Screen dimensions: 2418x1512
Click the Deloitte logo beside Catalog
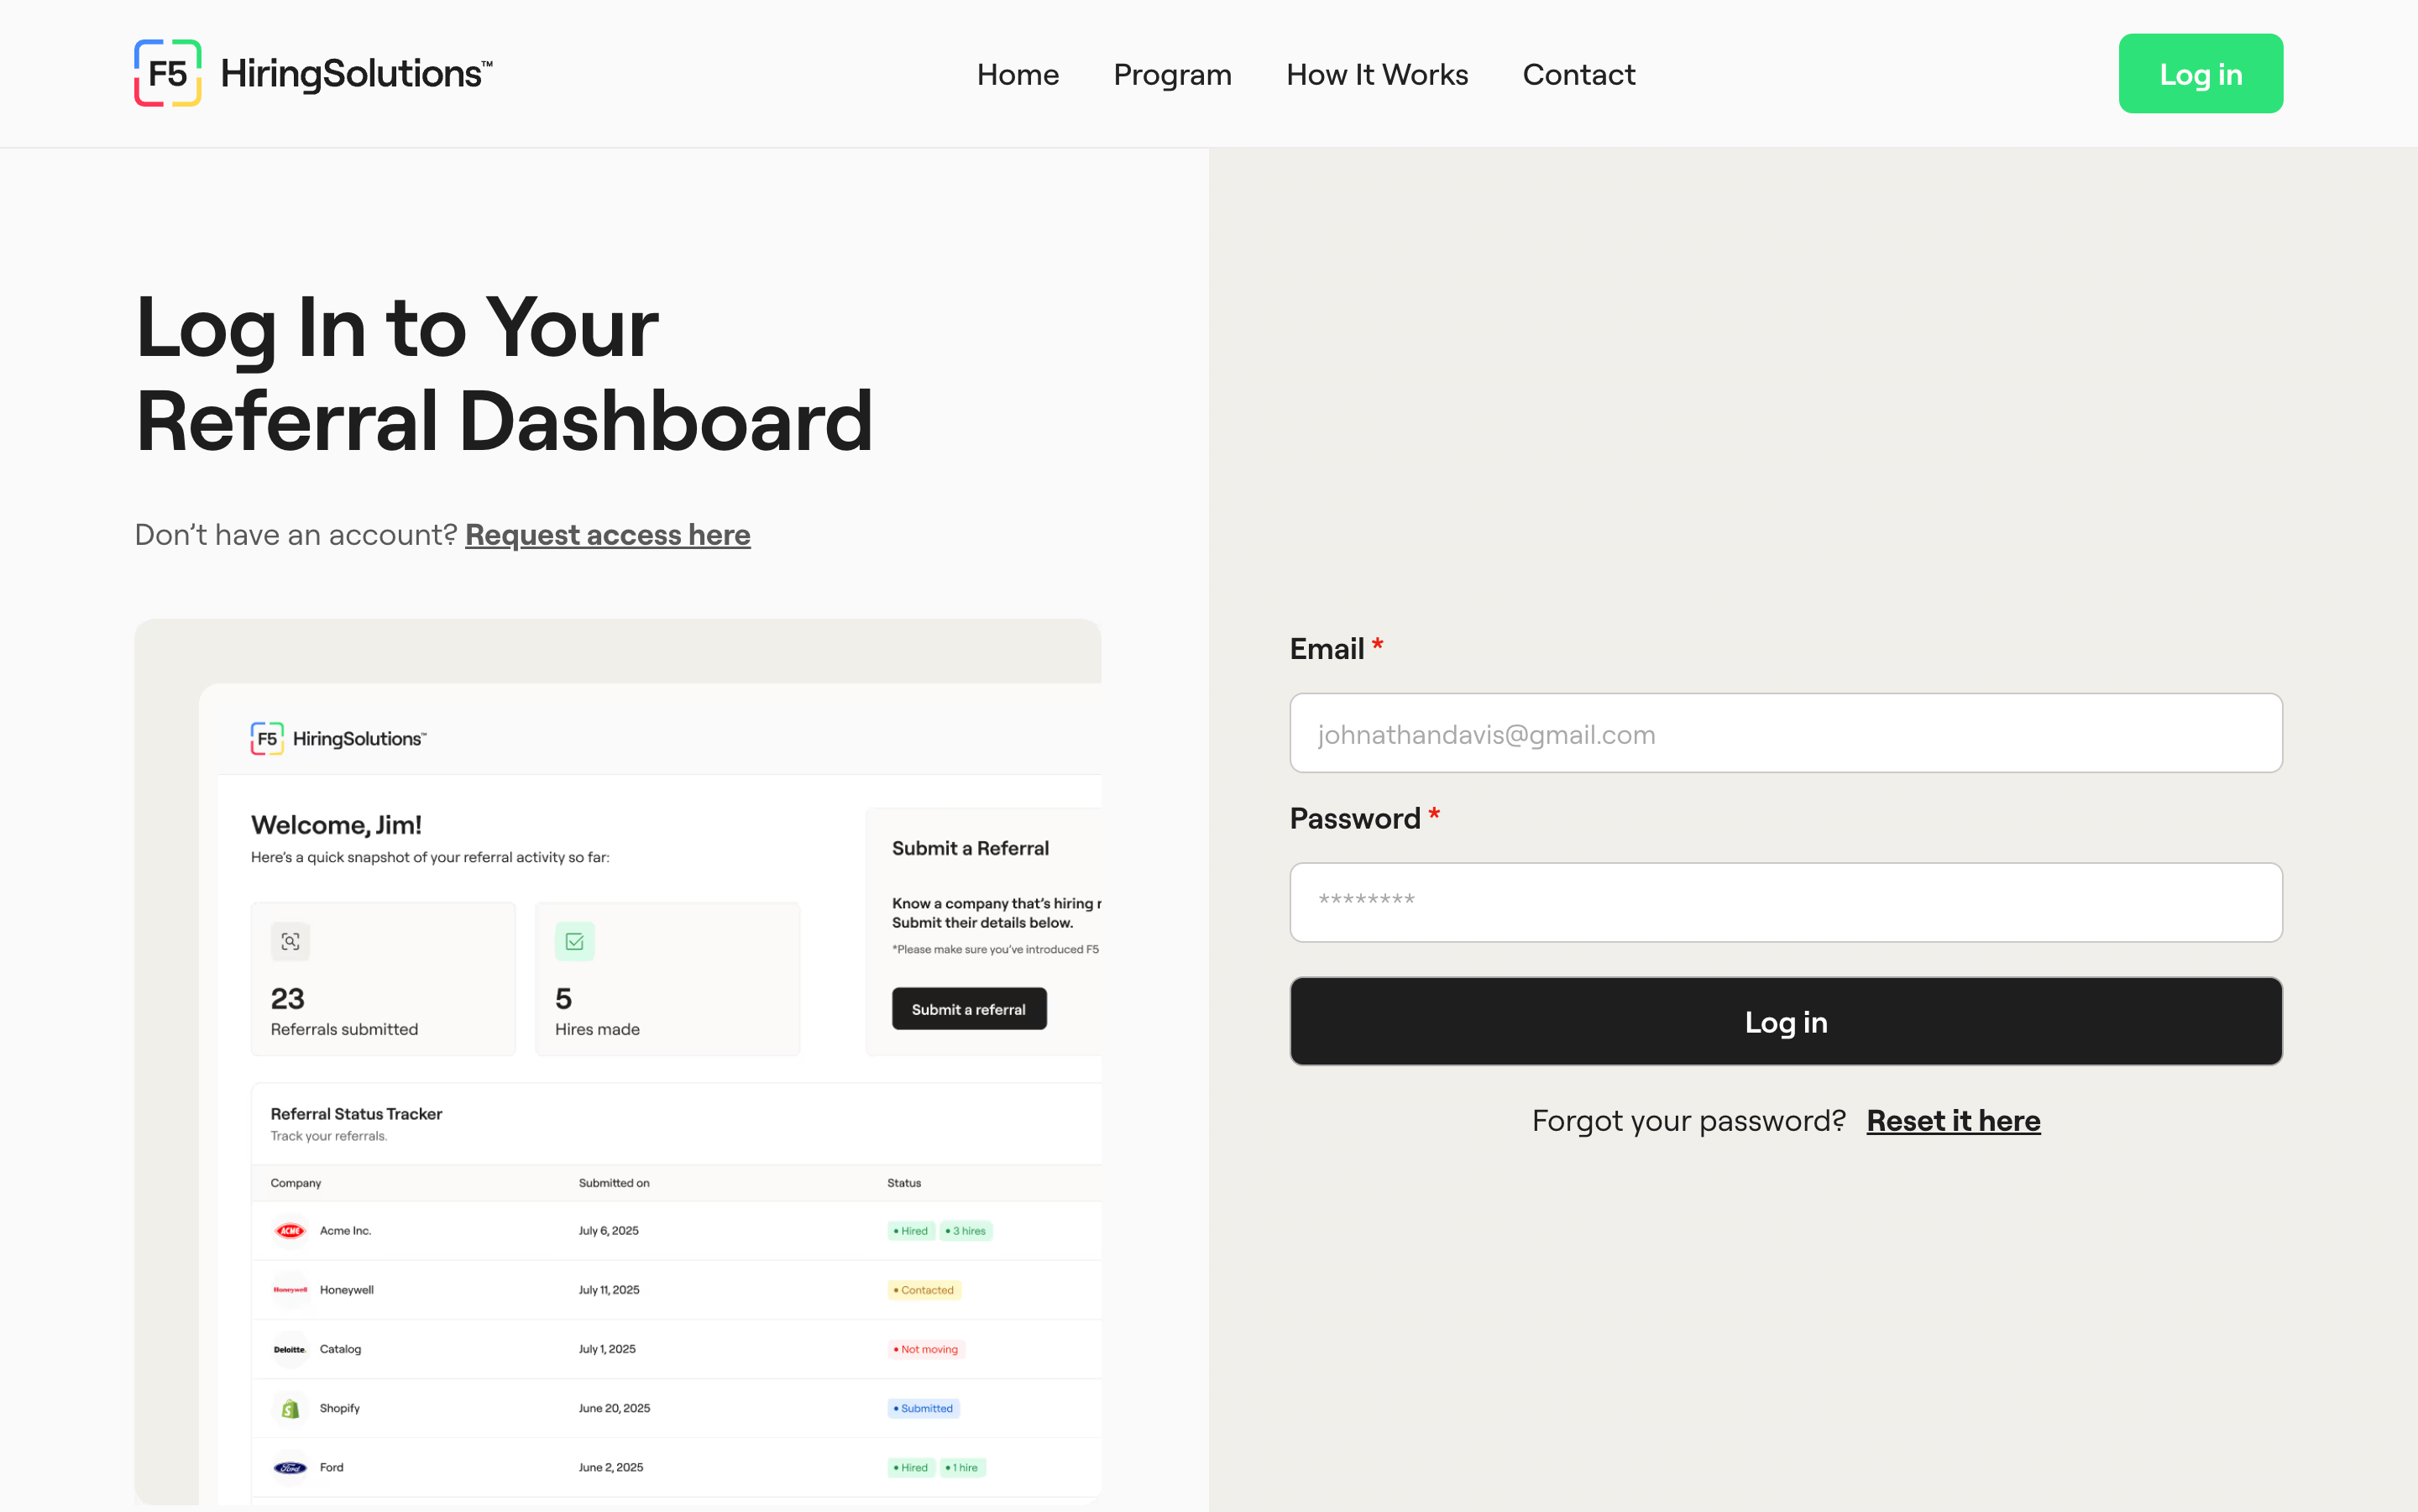click(290, 1349)
